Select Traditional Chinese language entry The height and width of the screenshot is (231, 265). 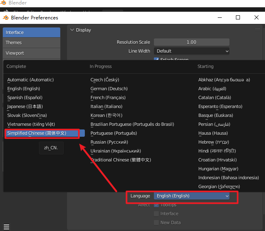[120, 160]
